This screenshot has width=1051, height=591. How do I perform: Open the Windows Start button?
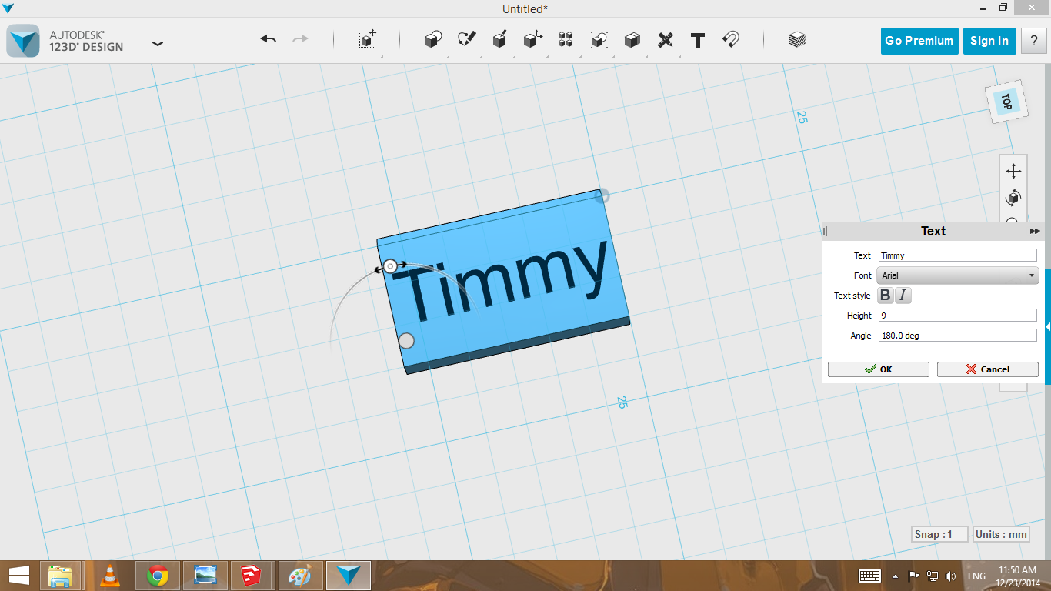pos(19,576)
